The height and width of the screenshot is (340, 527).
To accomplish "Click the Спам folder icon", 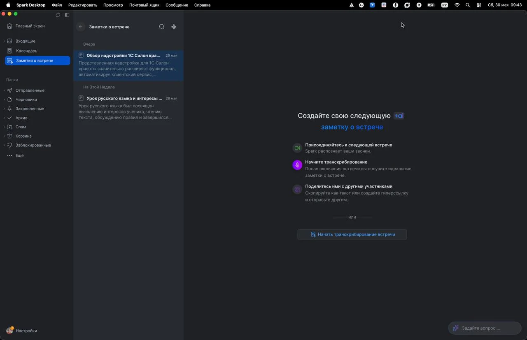I will coord(9,127).
